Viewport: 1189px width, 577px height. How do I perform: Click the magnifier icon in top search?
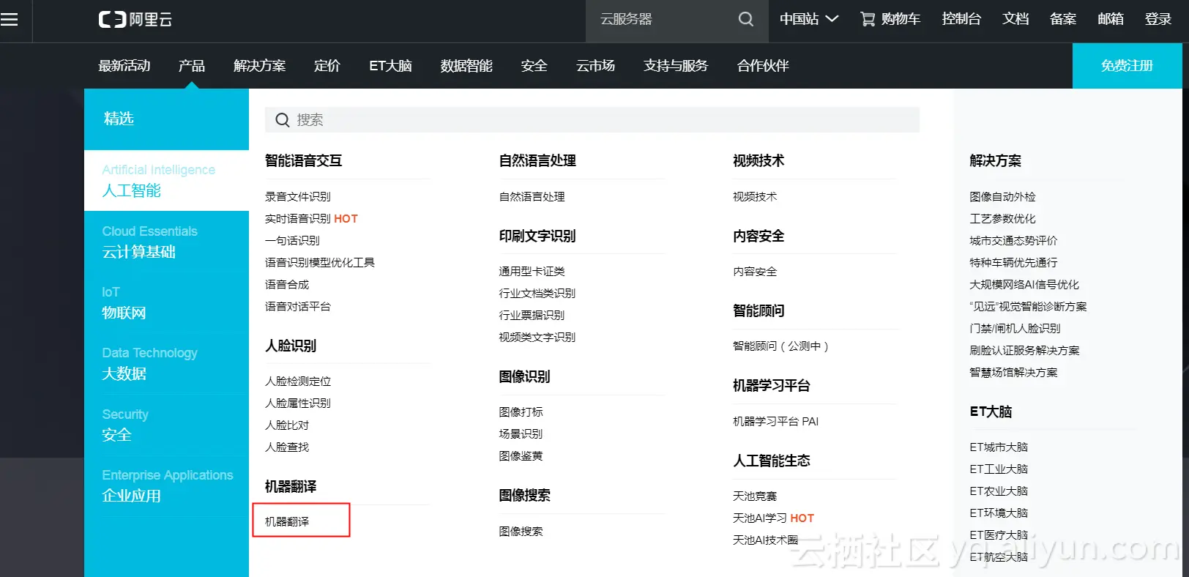click(746, 20)
